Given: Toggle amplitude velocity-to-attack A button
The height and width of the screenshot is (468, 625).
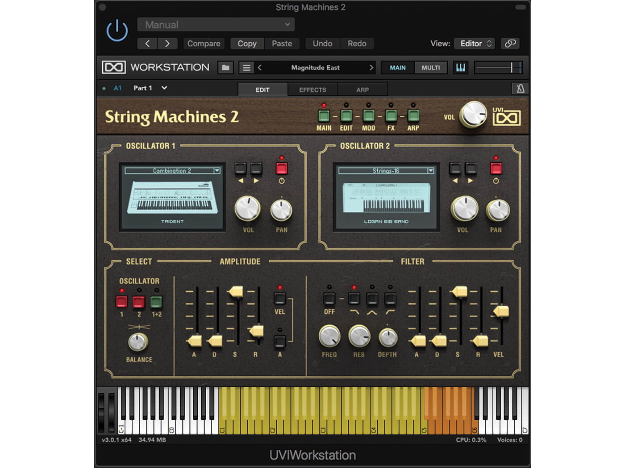Looking at the screenshot, I should (280, 341).
